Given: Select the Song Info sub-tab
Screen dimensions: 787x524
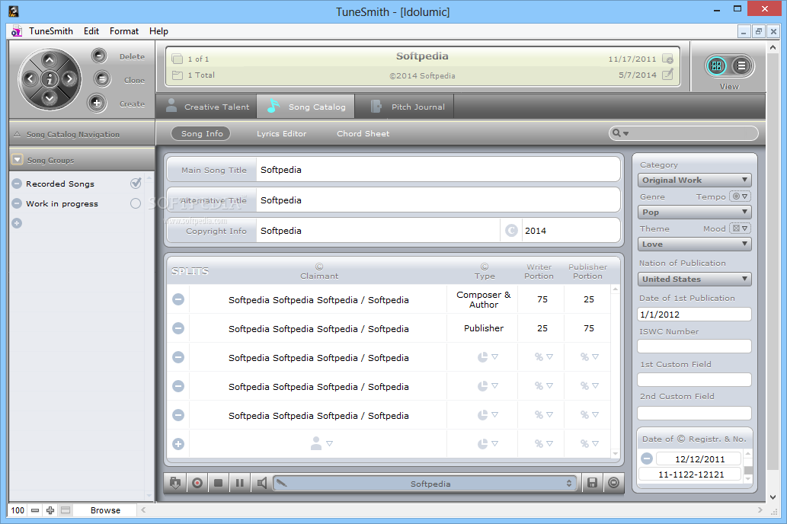Looking at the screenshot, I should pos(201,133).
